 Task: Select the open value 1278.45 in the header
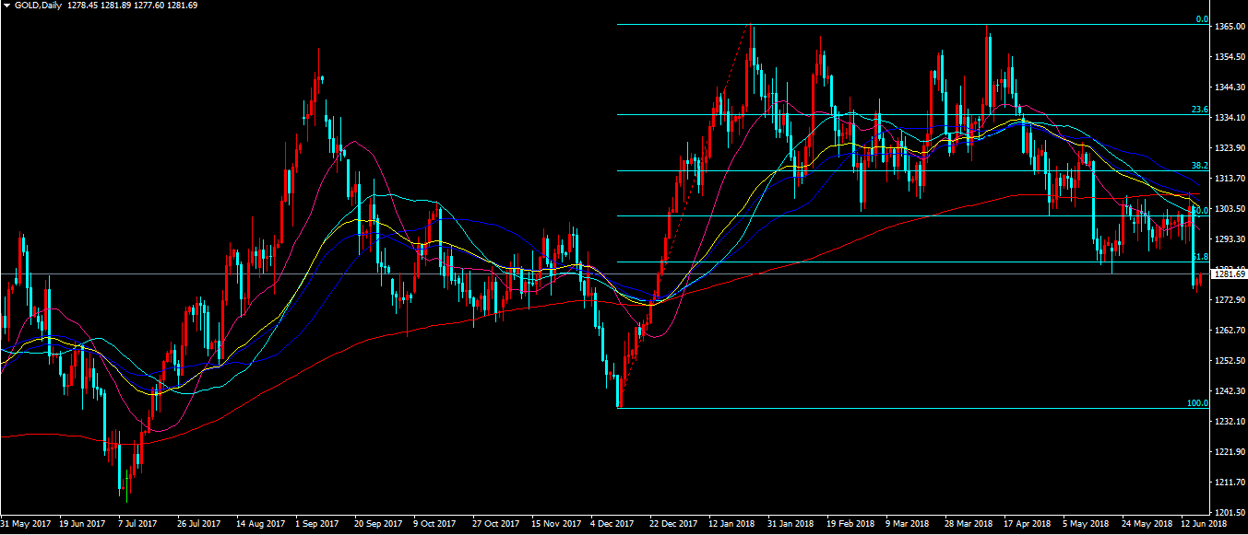pyautogui.click(x=84, y=6)
